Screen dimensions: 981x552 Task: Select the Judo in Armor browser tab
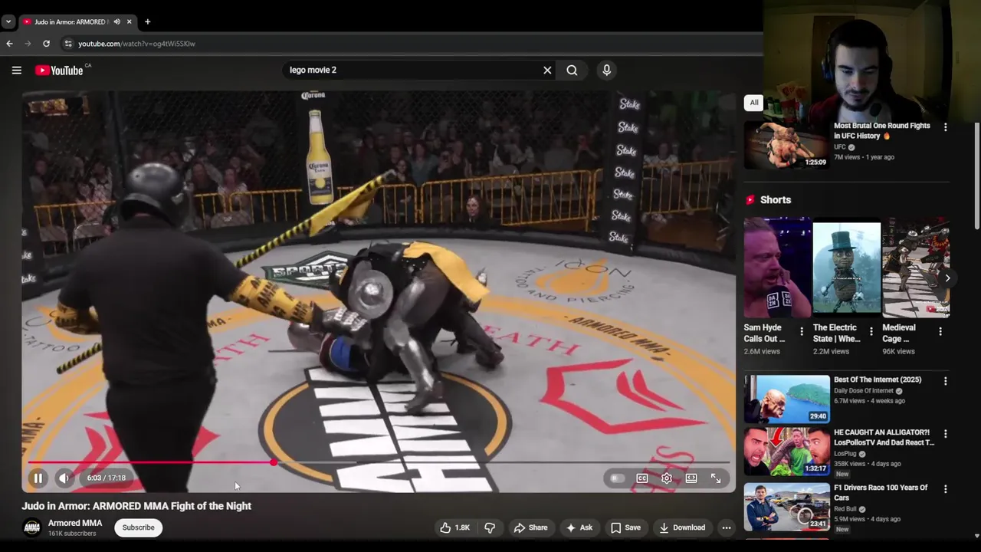70,21
